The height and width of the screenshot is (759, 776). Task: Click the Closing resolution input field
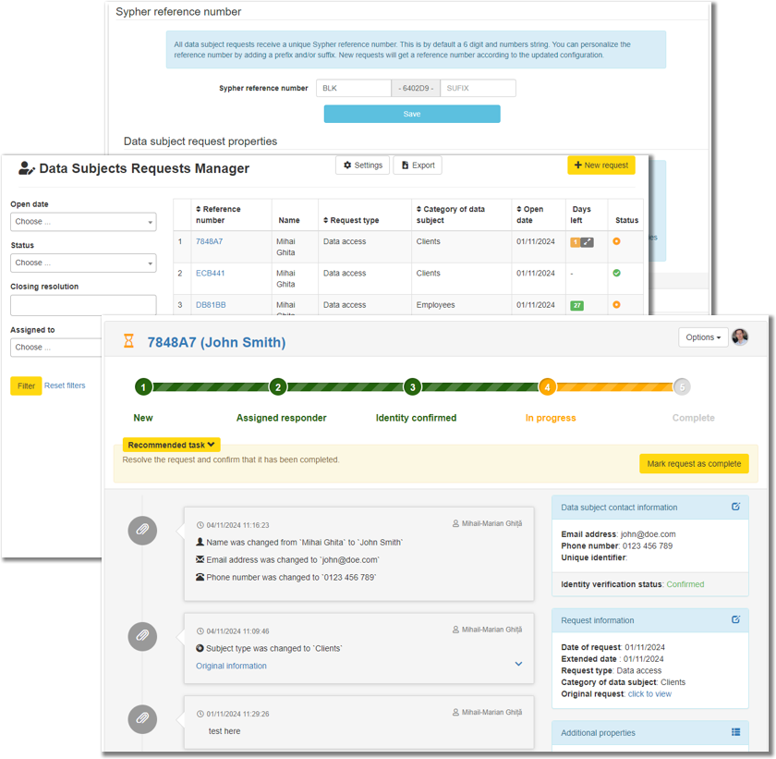[x=83, y=305]
